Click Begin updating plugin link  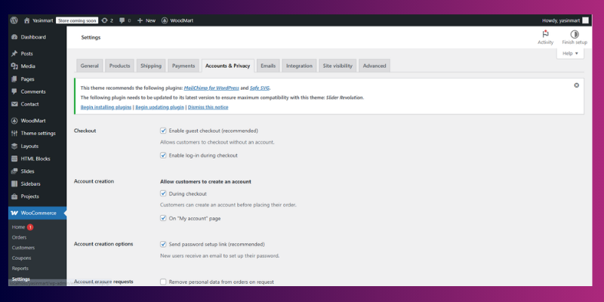159,107
